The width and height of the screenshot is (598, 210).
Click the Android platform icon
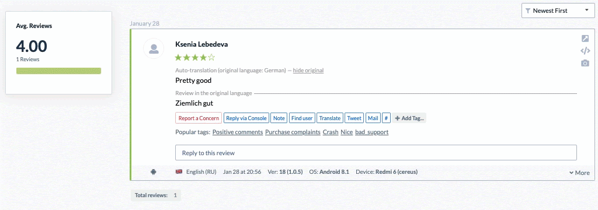(x=154, y=172)
